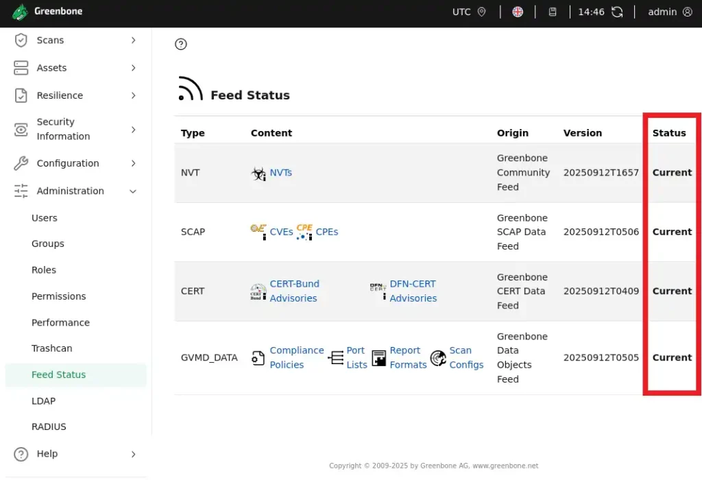Click the Compliance Policies icon
702x480 pixels.
(258, 358)
